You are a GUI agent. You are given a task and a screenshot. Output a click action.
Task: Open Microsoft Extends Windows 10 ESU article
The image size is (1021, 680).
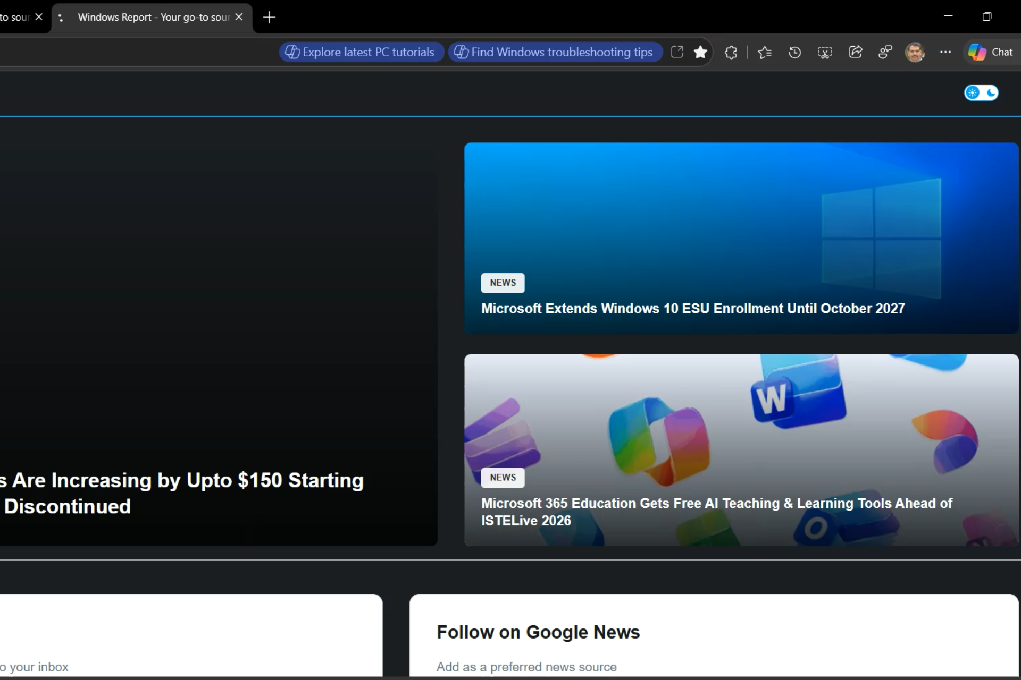pyautogui.click(x=693, y=309)
